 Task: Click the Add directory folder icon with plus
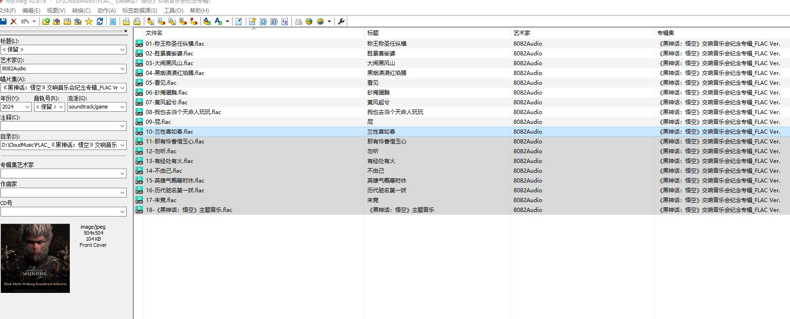pyautogui.click(x=56, y=21)
